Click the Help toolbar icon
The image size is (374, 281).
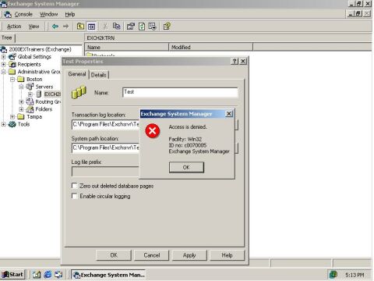coord(167,27)
